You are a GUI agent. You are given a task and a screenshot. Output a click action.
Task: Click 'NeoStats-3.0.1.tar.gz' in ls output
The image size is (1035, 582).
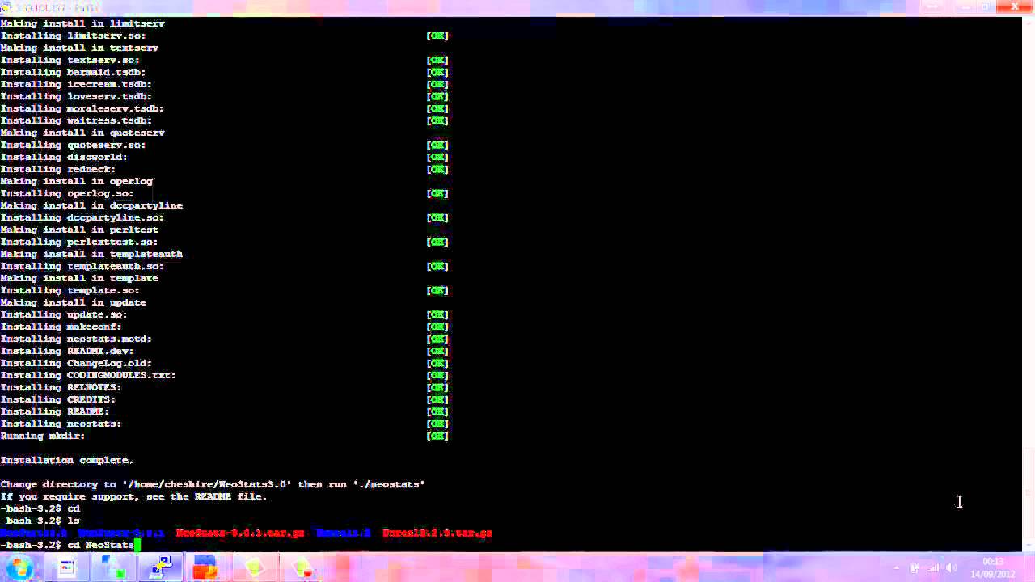tap(240, 533)
